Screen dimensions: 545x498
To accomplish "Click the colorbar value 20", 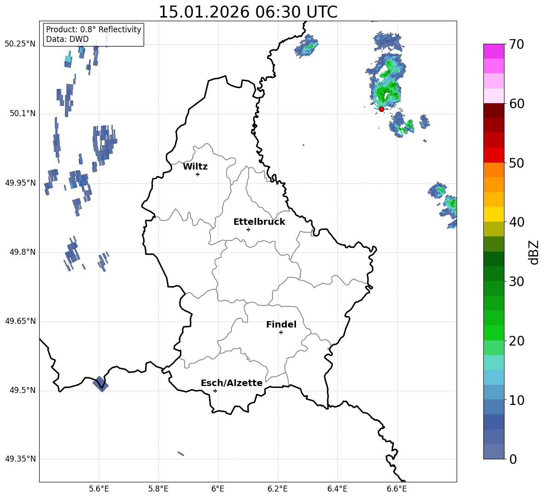I will coord(516,341).
